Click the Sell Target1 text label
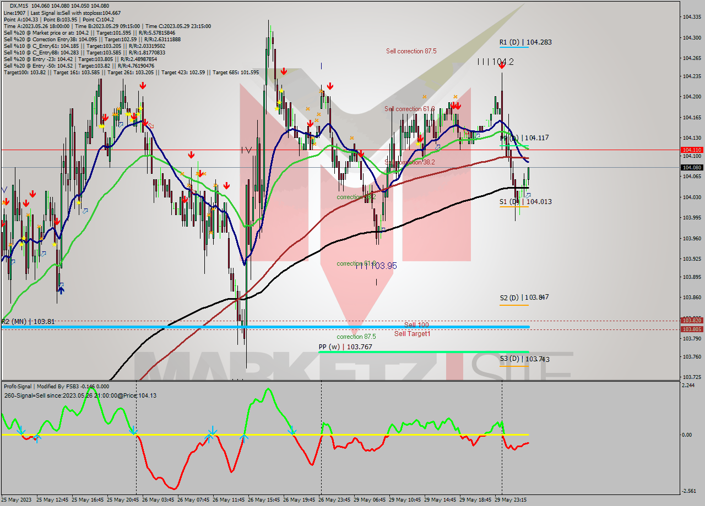Viewport: 705px width, 506px height. [x=412, y=334]
